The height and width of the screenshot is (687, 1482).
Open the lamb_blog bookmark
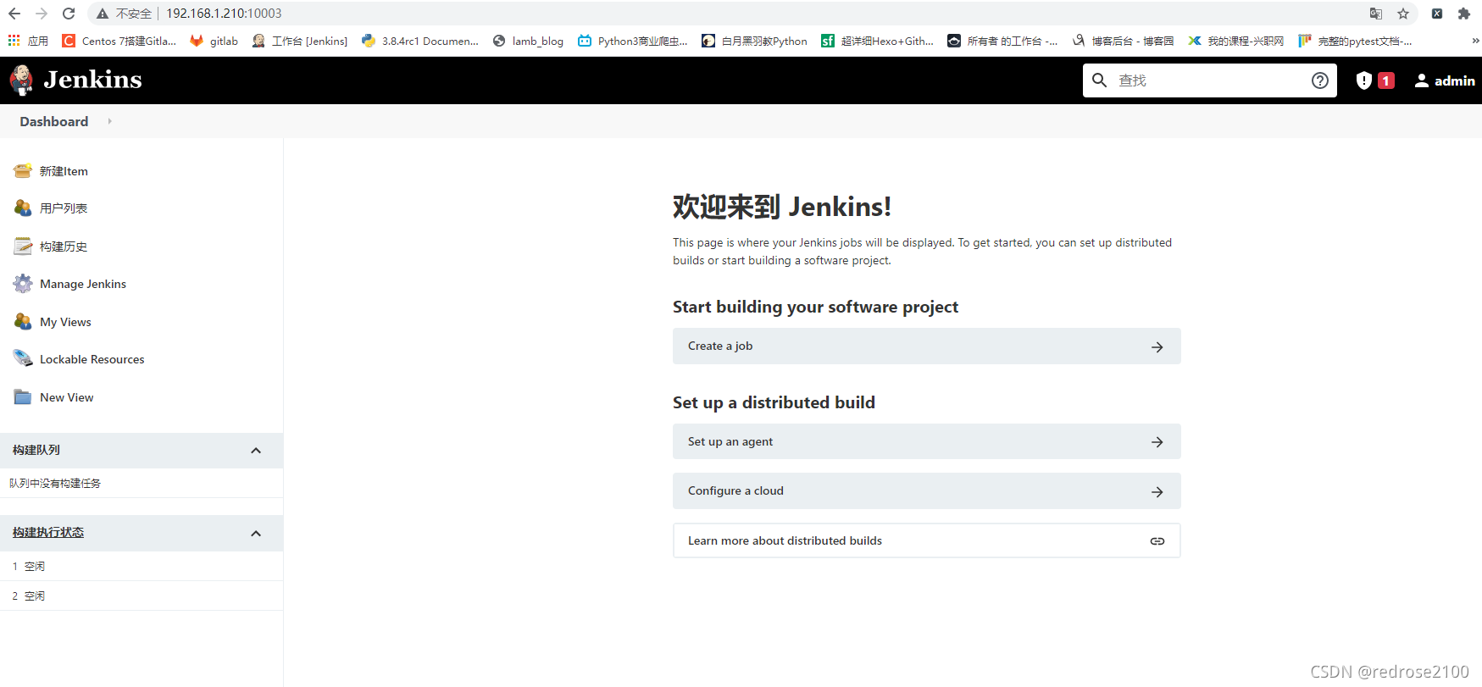click(x=528, y=41)
